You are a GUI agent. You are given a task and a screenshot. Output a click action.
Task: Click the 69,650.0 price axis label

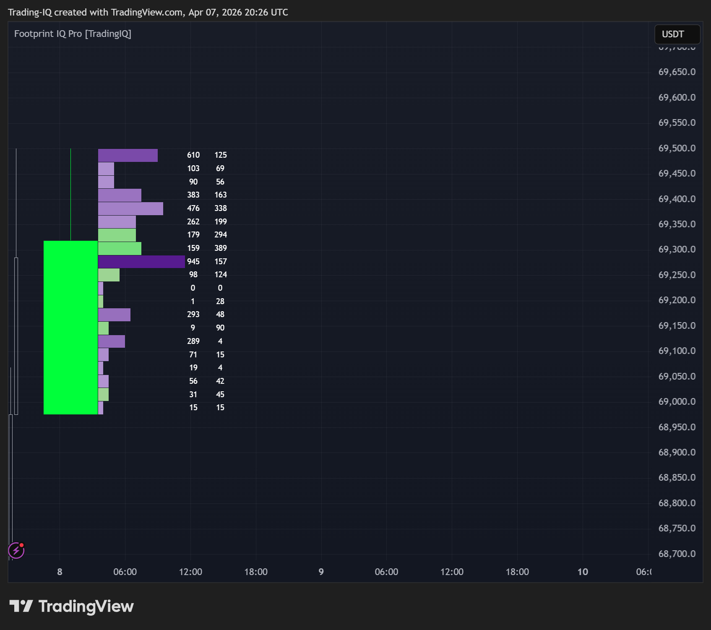click(x=677, y=72)
